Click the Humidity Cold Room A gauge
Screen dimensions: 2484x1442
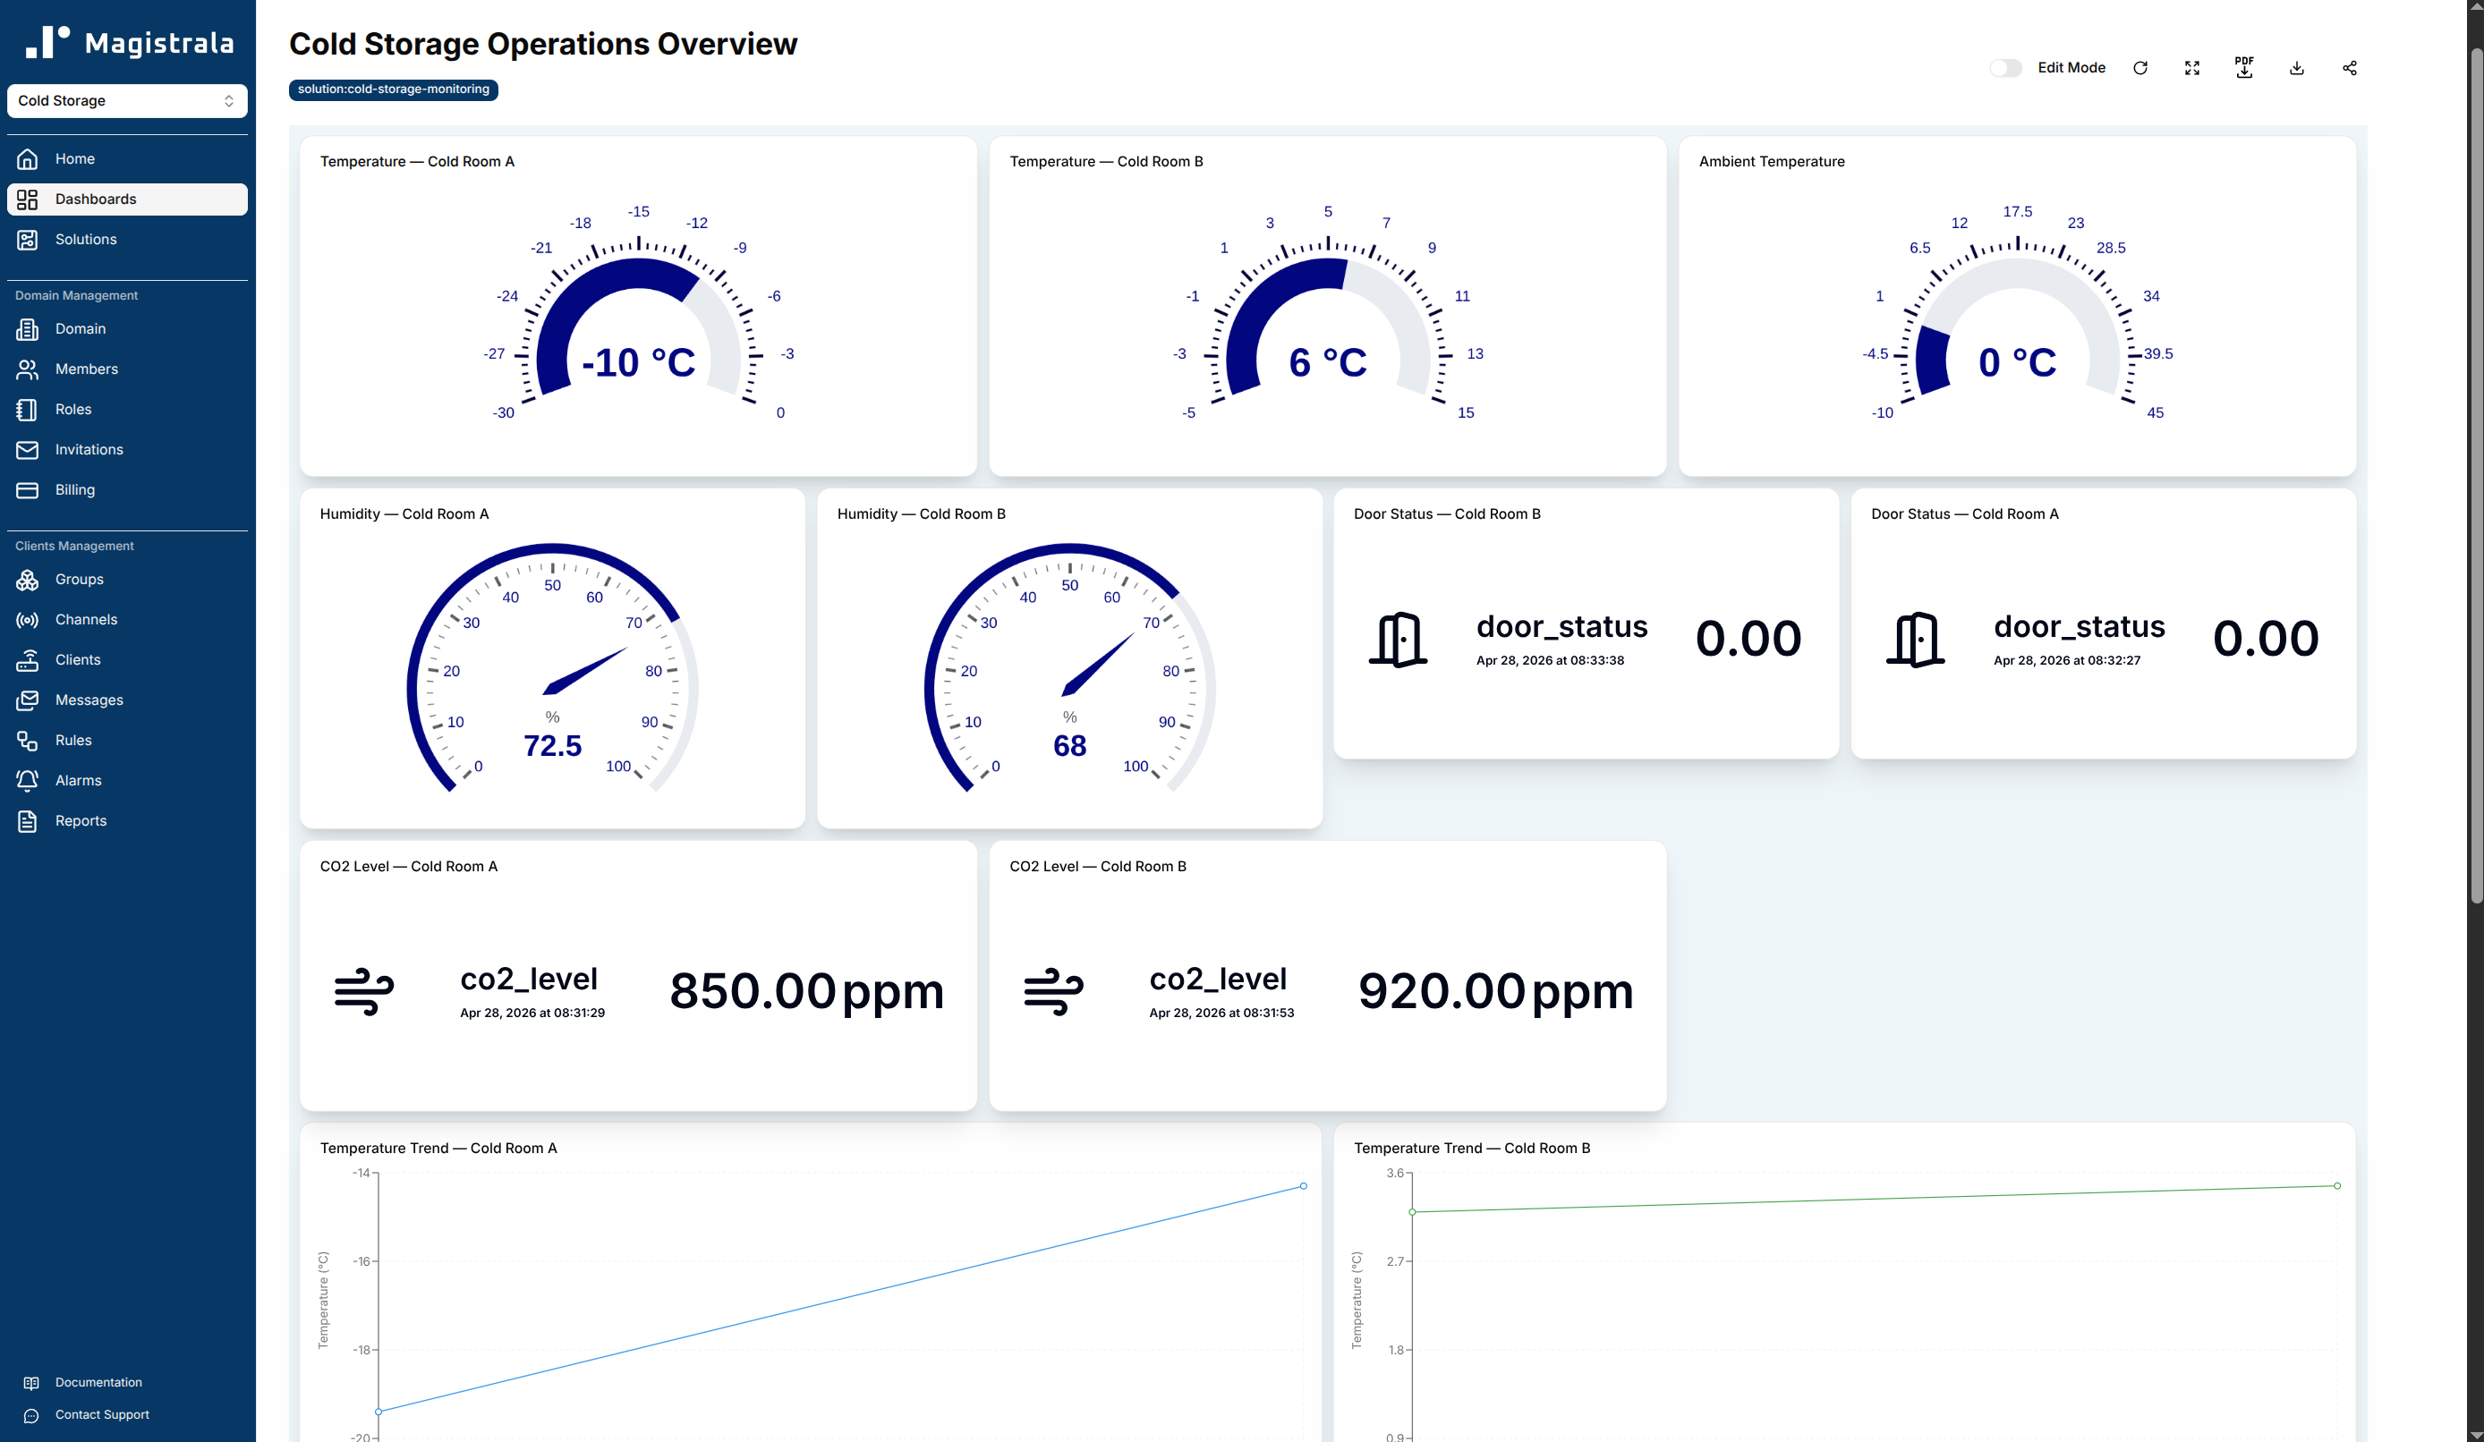(553, 668)
